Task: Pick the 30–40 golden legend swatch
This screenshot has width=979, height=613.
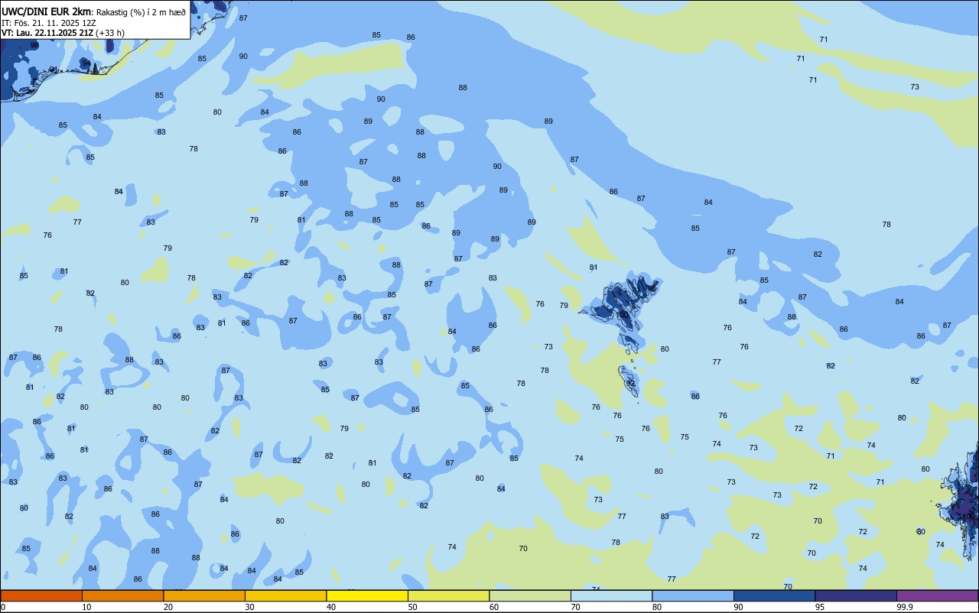Action: tap(285, 595)
